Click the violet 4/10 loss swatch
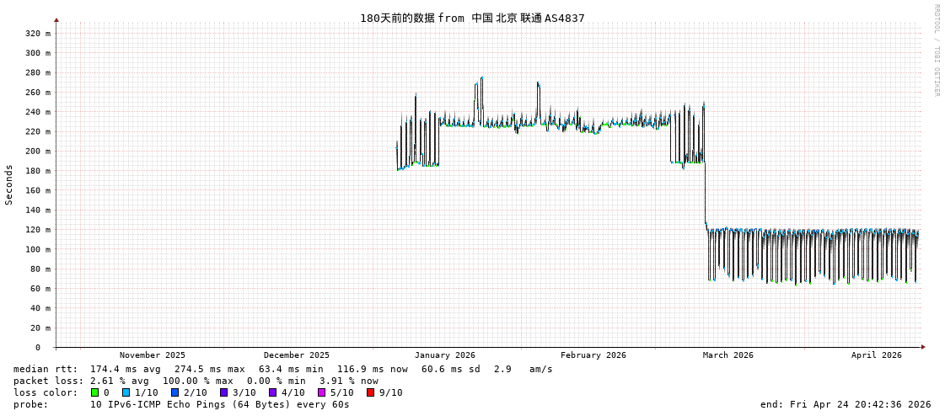The height and width of the screenshot is (416, 945). point(273,392)
